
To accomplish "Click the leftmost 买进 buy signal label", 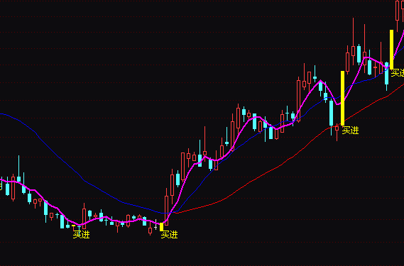I will click(82, 235).
